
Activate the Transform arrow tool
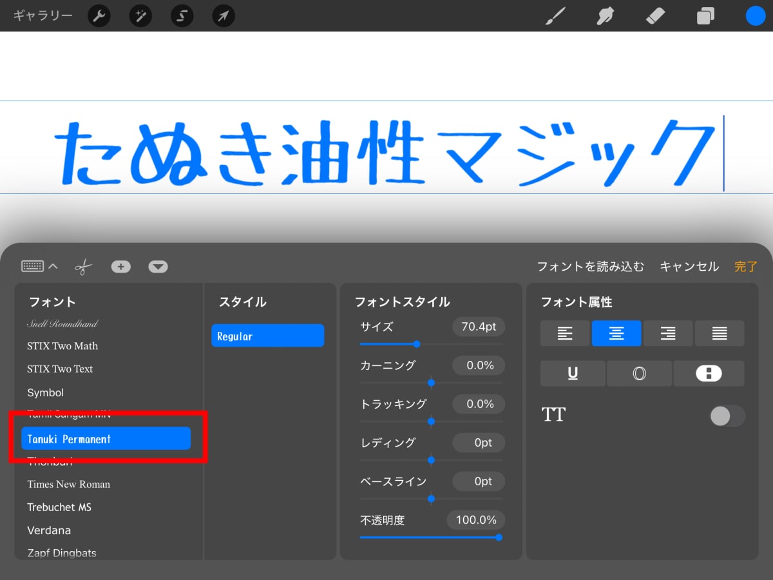(x=223, y=16)
